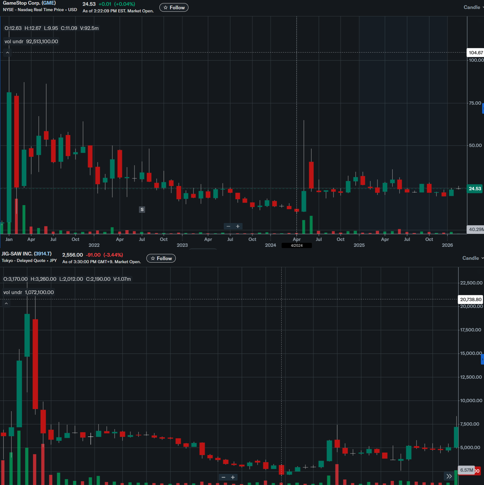Select the 'vol undr 1,072,100.00' indicator label
The image size is (484, 485).
[x=28, y=292]
